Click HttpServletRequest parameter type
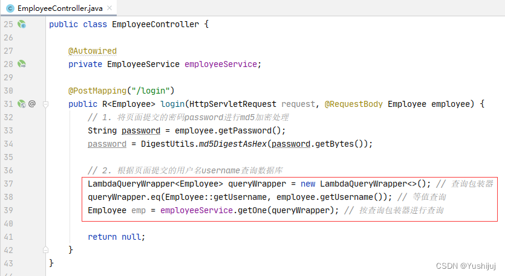The height and width of the screenshot is (276, 505). click(x=233, y=104)
